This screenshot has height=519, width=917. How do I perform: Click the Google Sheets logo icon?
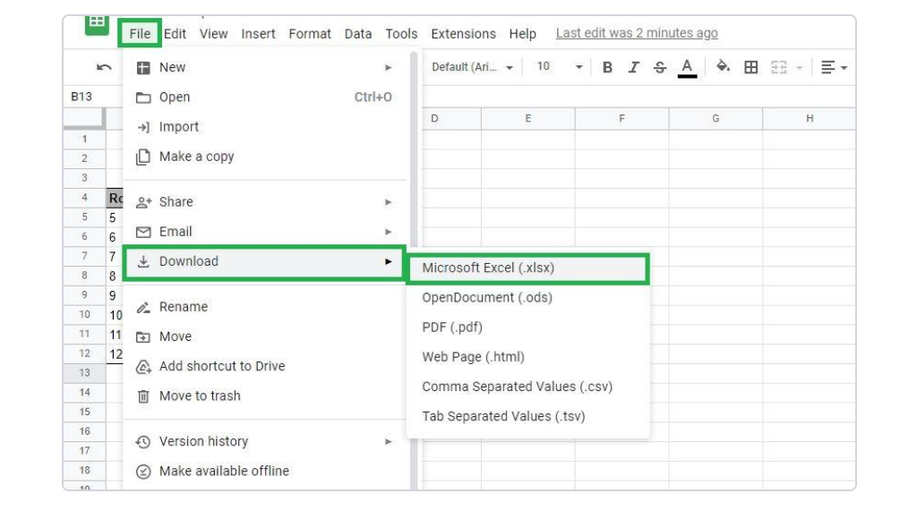pos(97,24)
